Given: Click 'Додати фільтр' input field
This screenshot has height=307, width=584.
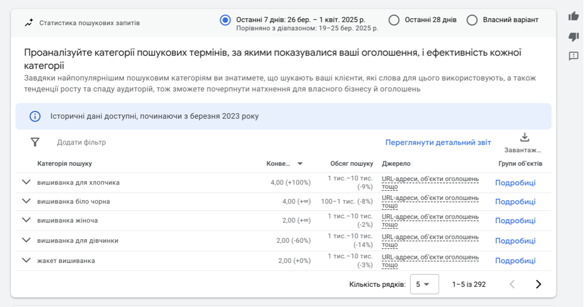Looking at the screenshot, I should click(x=81, y=142).
